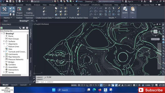Image resolution: width=165 pixels, height=93 pixels.
Task: Click the MODEL space status button
Action: tap(74, 85)
